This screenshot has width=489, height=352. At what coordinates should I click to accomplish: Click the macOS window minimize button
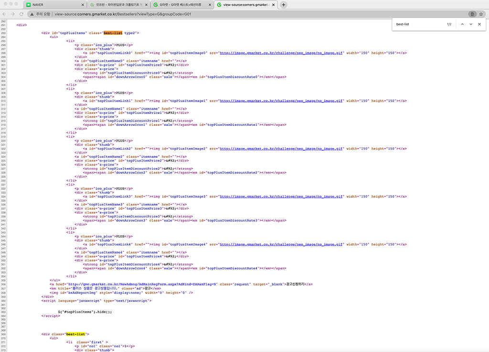[x=11, y=4]
